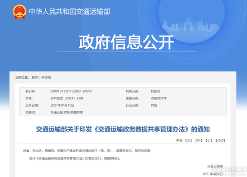Click the 公开日期 field label

coord(32,105)
